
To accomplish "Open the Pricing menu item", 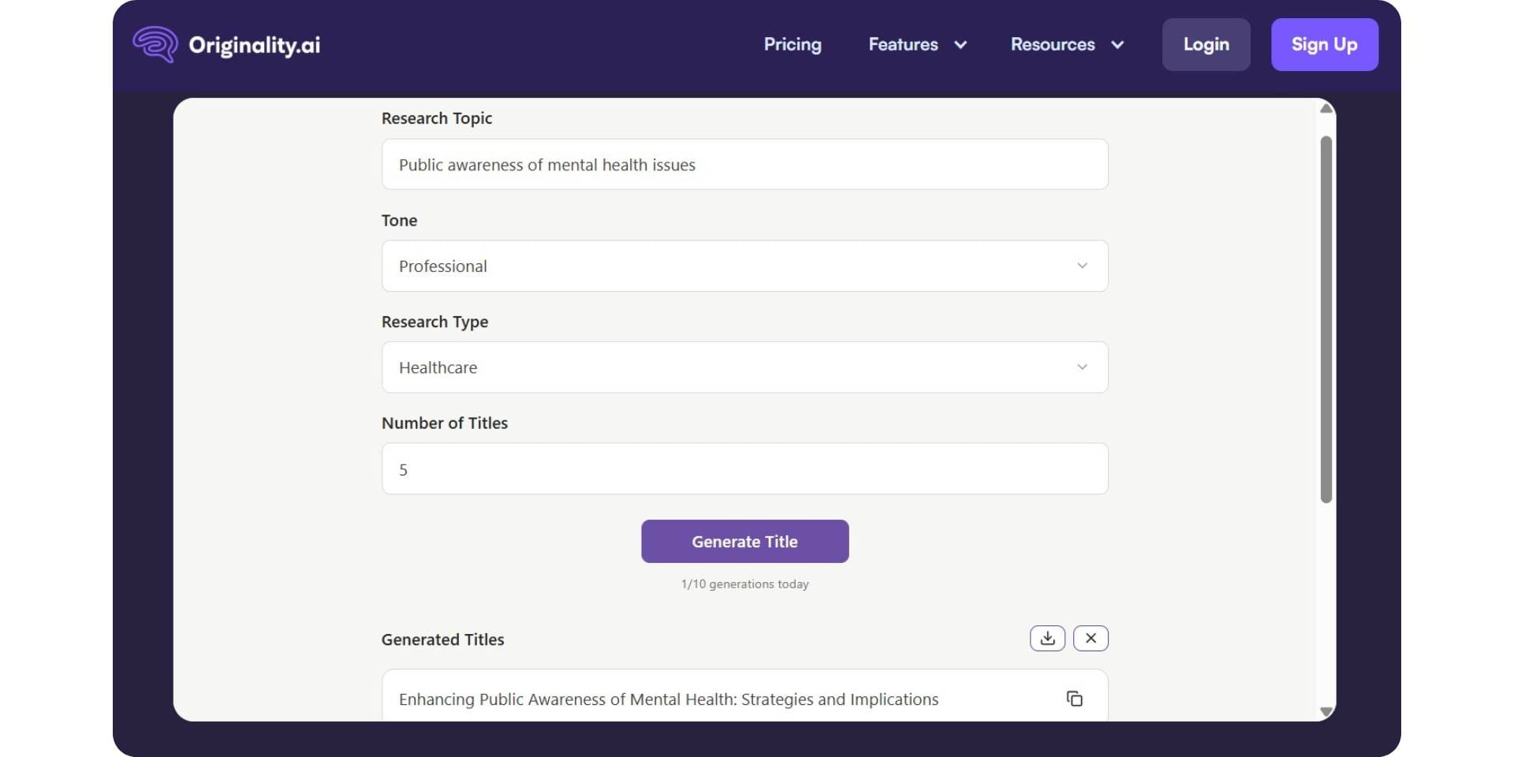I will click(792, 44).
